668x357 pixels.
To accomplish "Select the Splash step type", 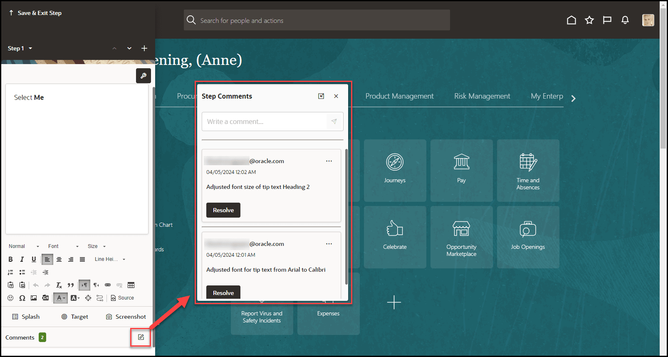I will pos(26,317).
